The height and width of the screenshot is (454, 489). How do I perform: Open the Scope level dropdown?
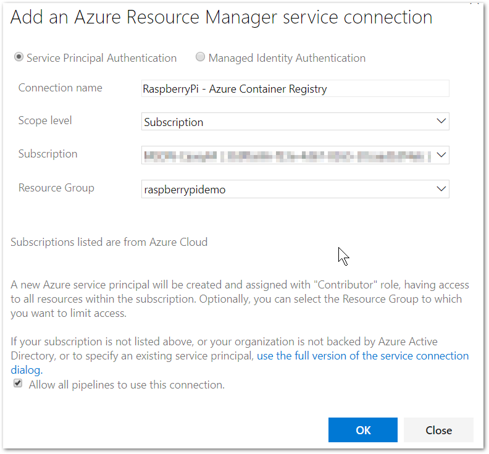[x=295, y=122]
